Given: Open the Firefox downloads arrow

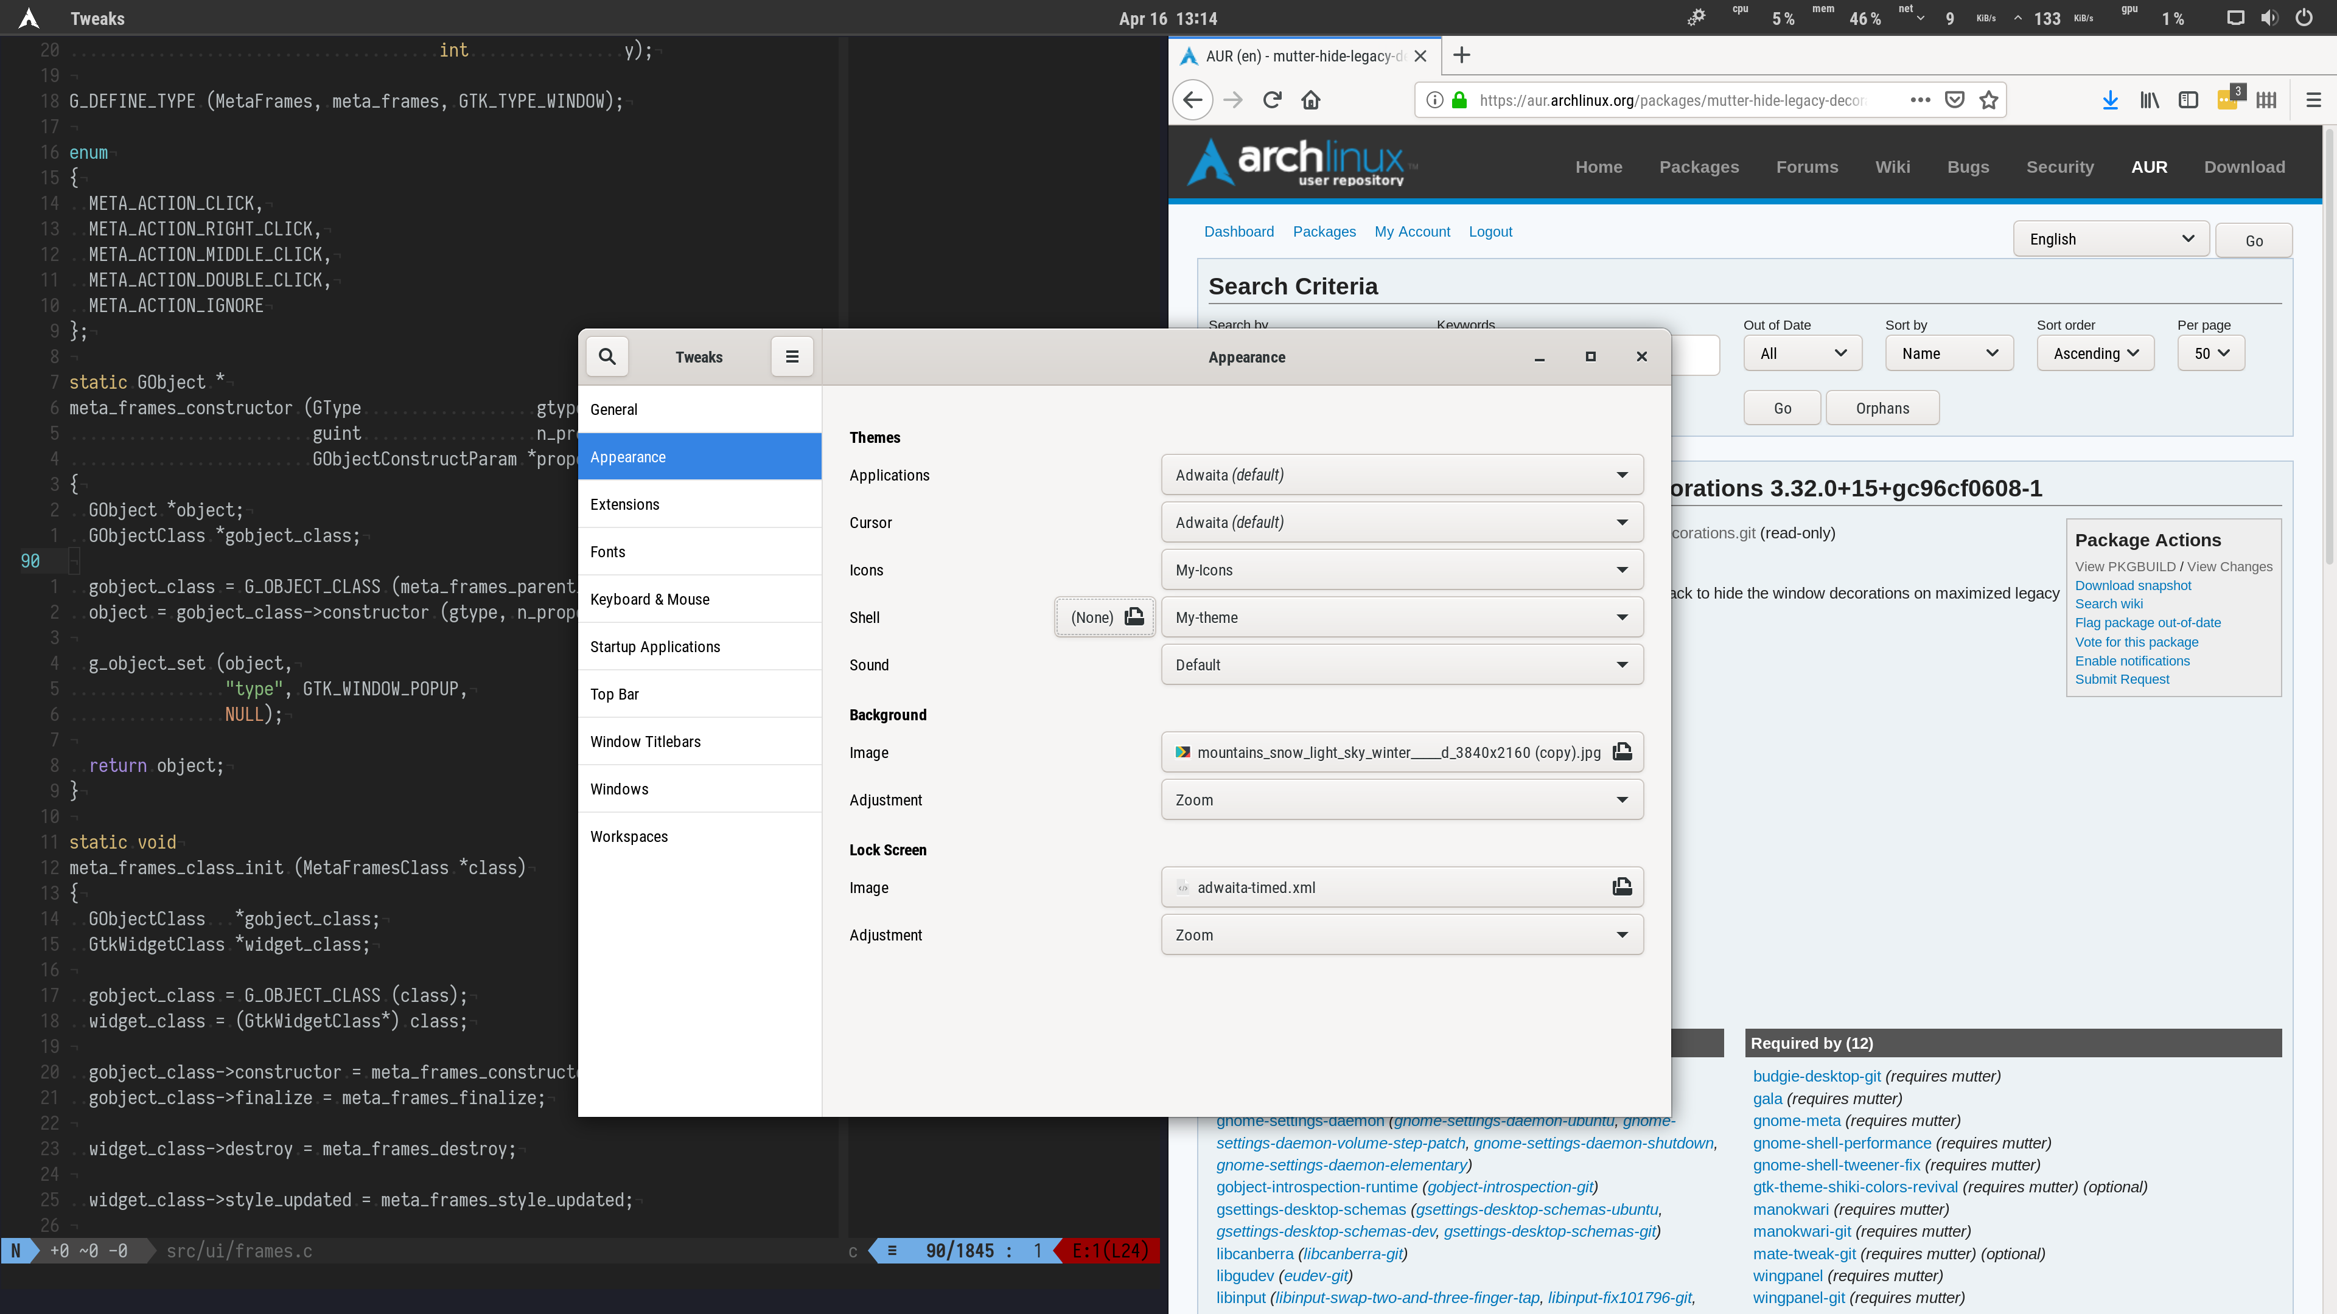Looking at the screenshot, I should point(2109,100).
